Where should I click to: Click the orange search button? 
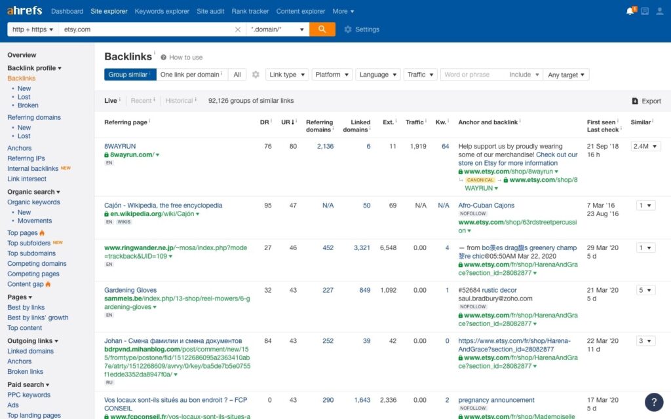(x=322, y=29)
